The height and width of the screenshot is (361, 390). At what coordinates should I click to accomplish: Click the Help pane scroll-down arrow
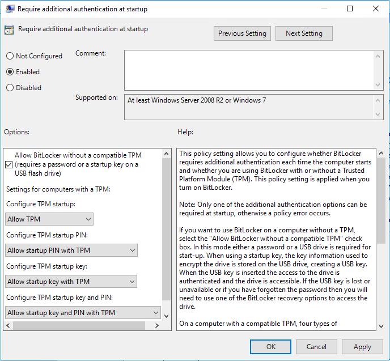[x=381, y=326]
